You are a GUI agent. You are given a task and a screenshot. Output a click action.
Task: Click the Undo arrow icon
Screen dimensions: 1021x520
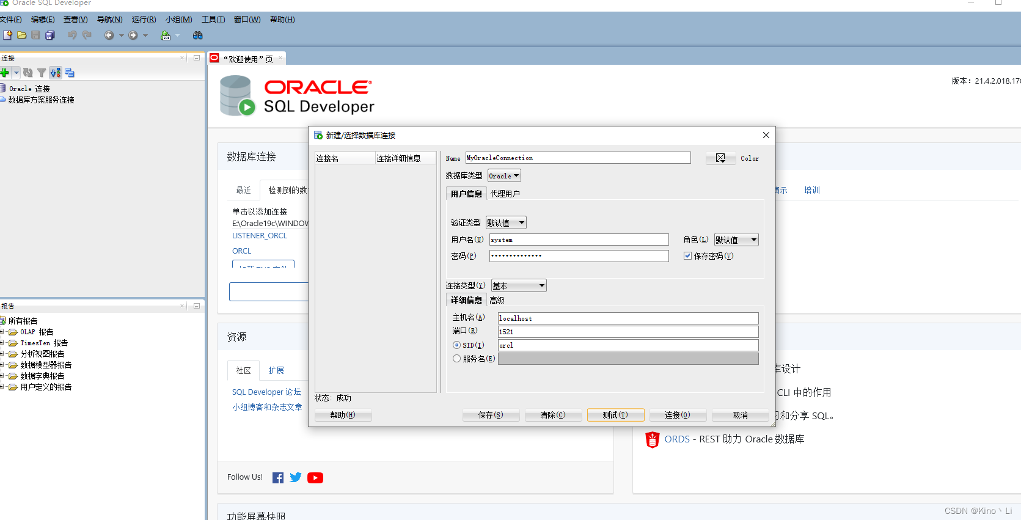72,35
